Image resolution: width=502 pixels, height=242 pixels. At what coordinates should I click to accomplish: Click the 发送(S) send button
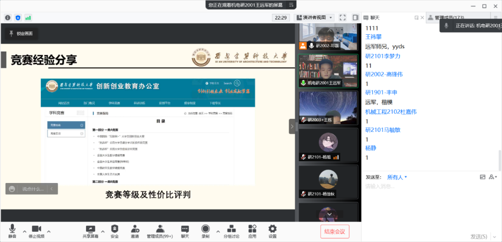point(479,236)
